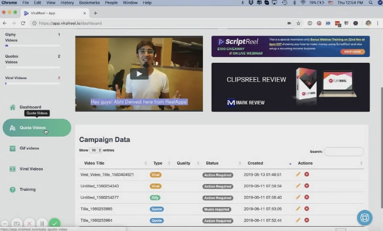Click the Chrome profile avatar

tap(368, 23)
